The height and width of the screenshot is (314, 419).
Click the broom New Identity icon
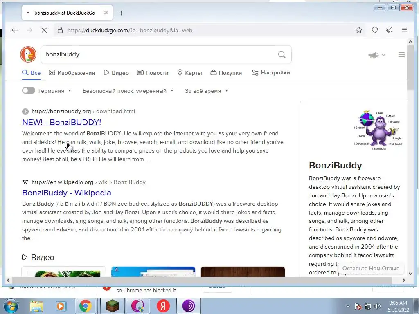390,30
